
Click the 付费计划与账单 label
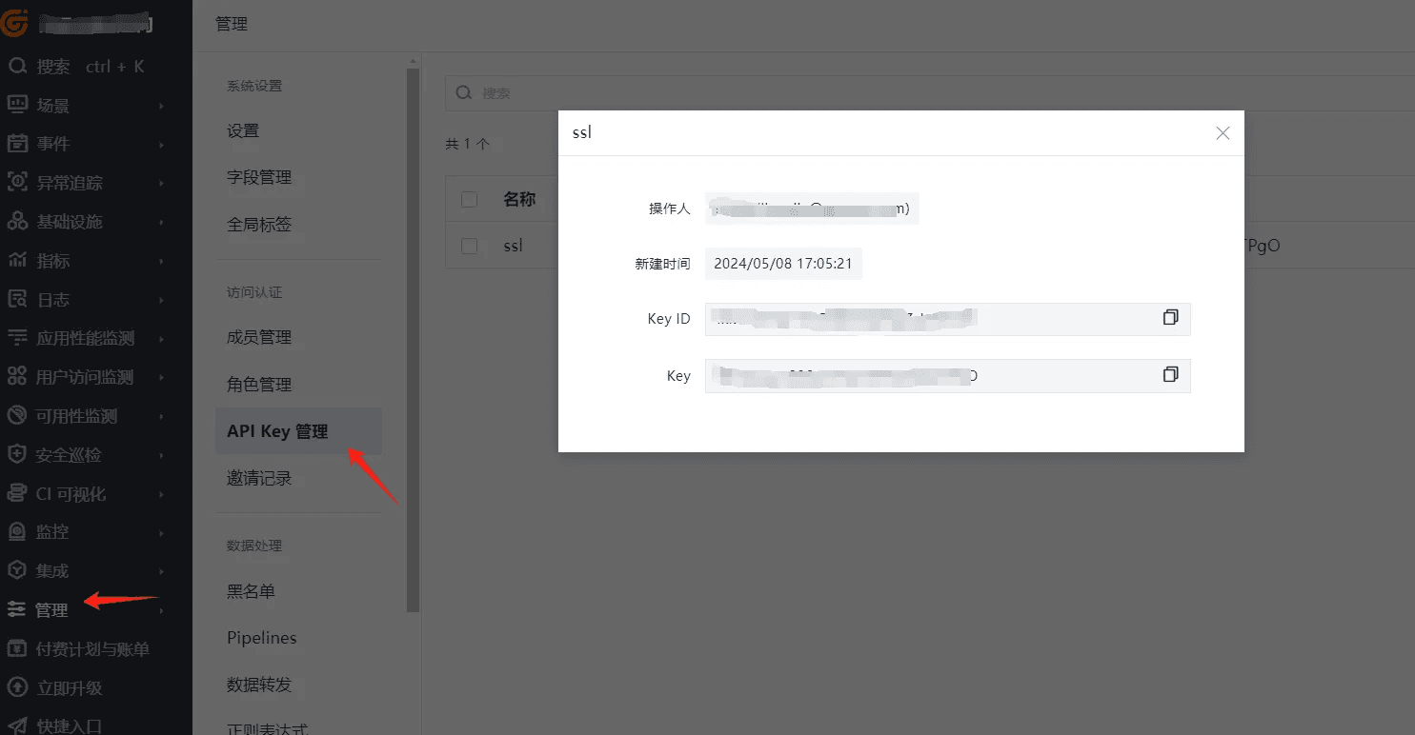coord(92,649)
